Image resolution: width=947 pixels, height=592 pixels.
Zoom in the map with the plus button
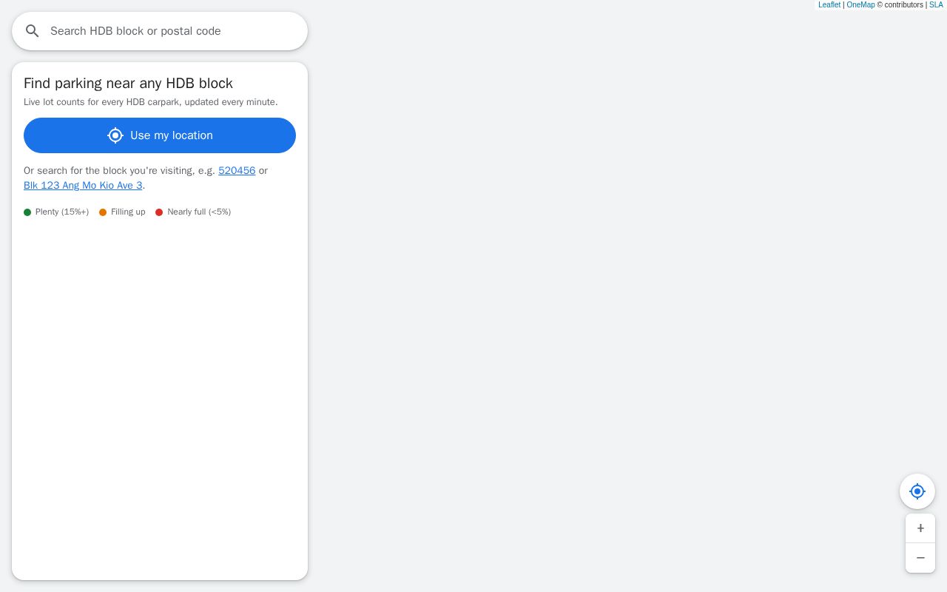click(920, 528)
